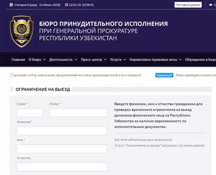This screenshot has height=175, width=216.
Task: Click the calendar icon beside today's date
Action: coord(11,5)
